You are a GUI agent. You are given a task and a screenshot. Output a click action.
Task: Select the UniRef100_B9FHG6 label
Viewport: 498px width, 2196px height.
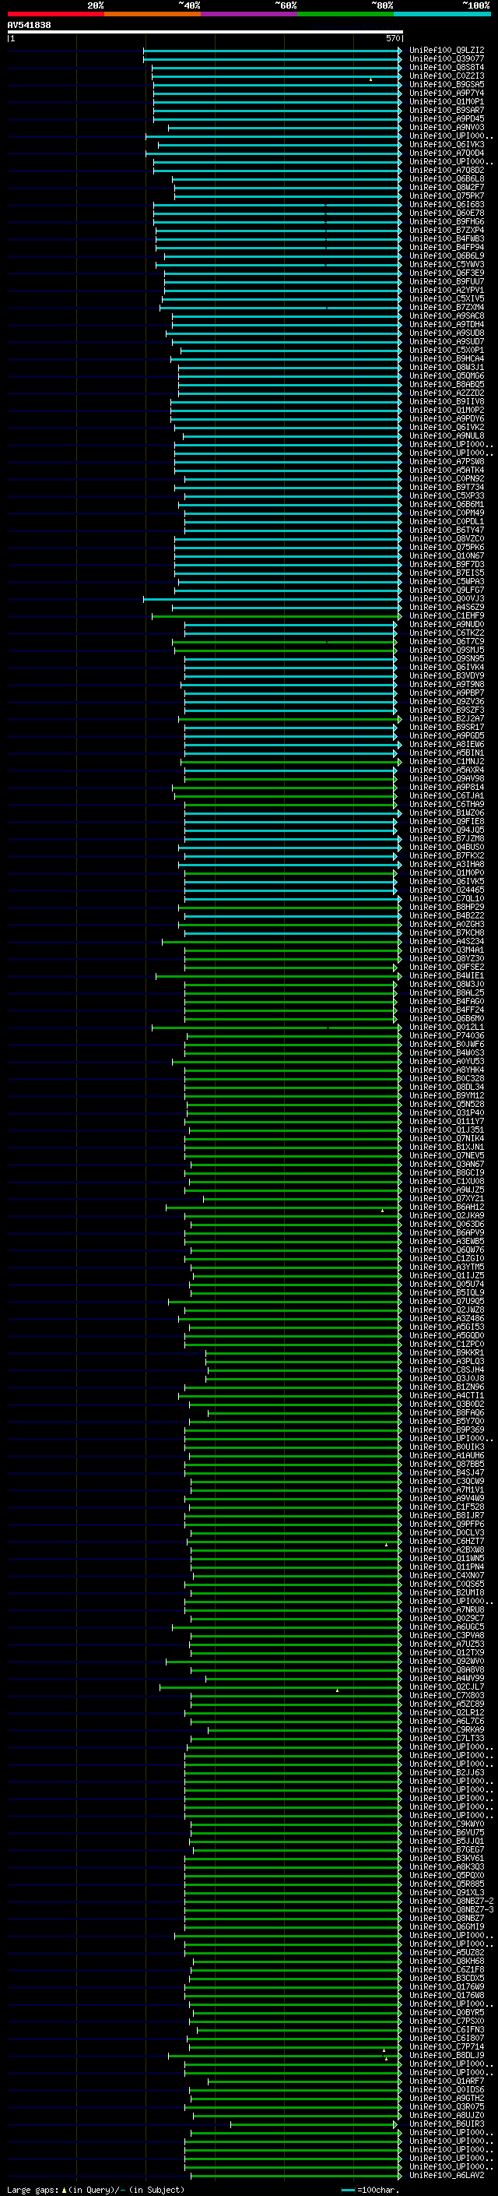pyautogui.click(x=447, y=222)
